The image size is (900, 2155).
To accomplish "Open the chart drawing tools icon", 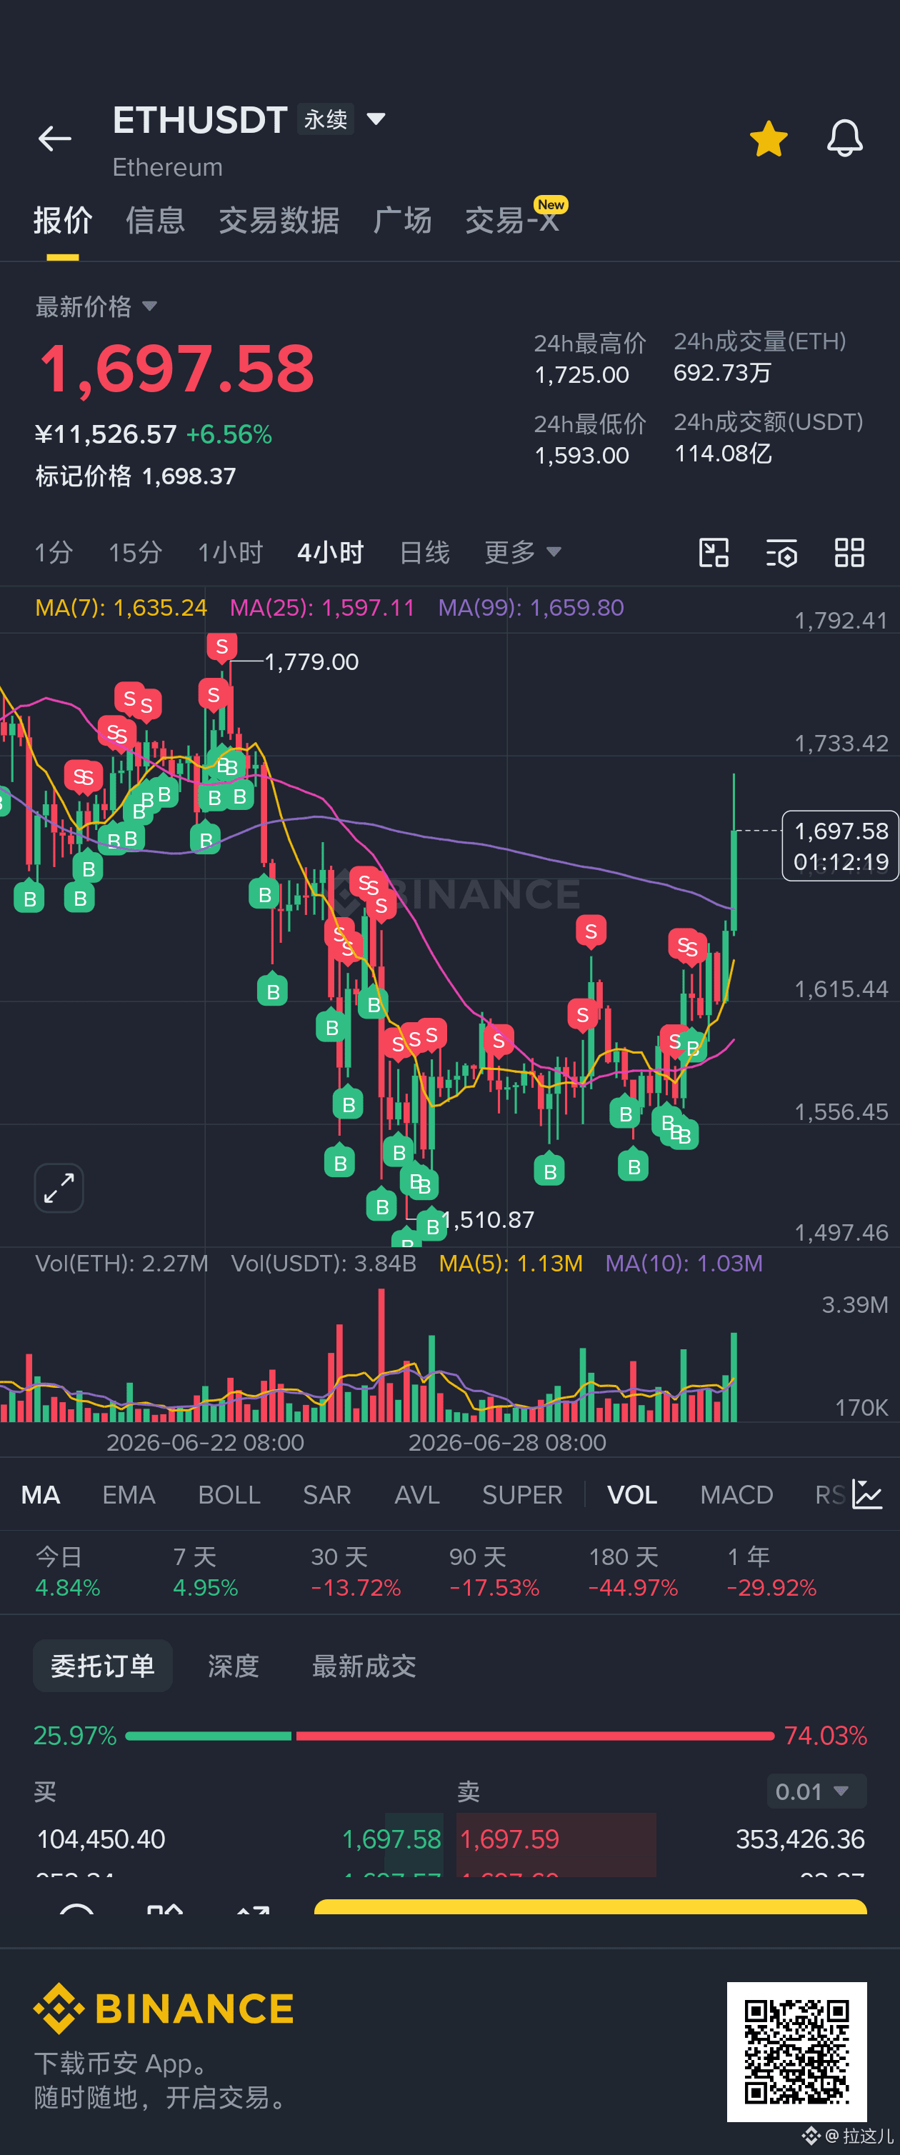I will [714, 553].
